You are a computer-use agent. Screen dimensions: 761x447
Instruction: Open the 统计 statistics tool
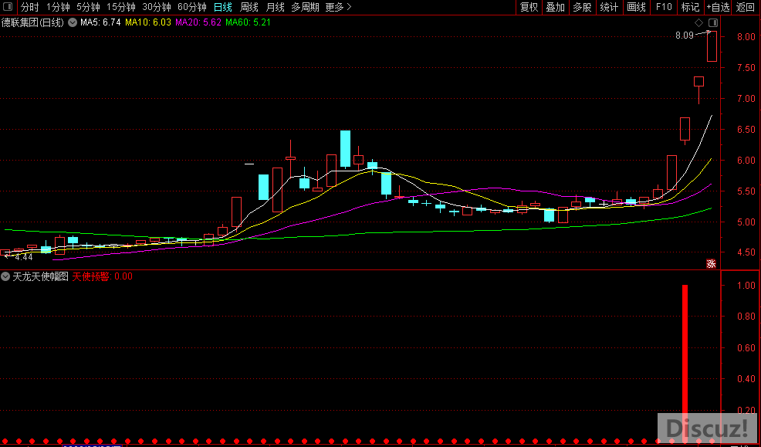[609, 7]
